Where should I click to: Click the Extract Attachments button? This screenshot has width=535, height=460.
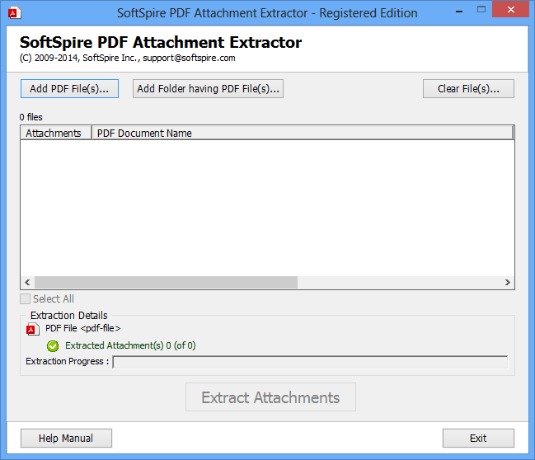pos(270,397)
